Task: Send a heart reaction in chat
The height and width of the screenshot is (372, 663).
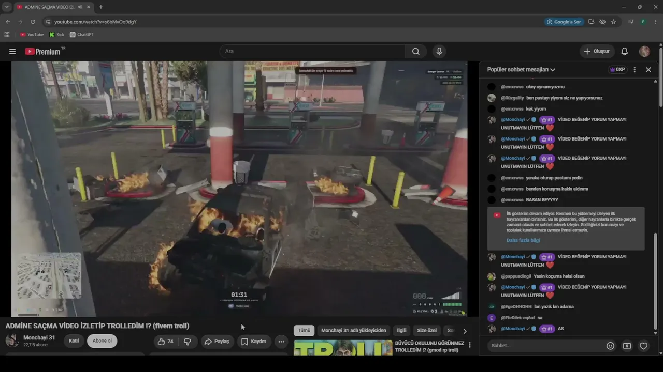Action: pos(644,346)
